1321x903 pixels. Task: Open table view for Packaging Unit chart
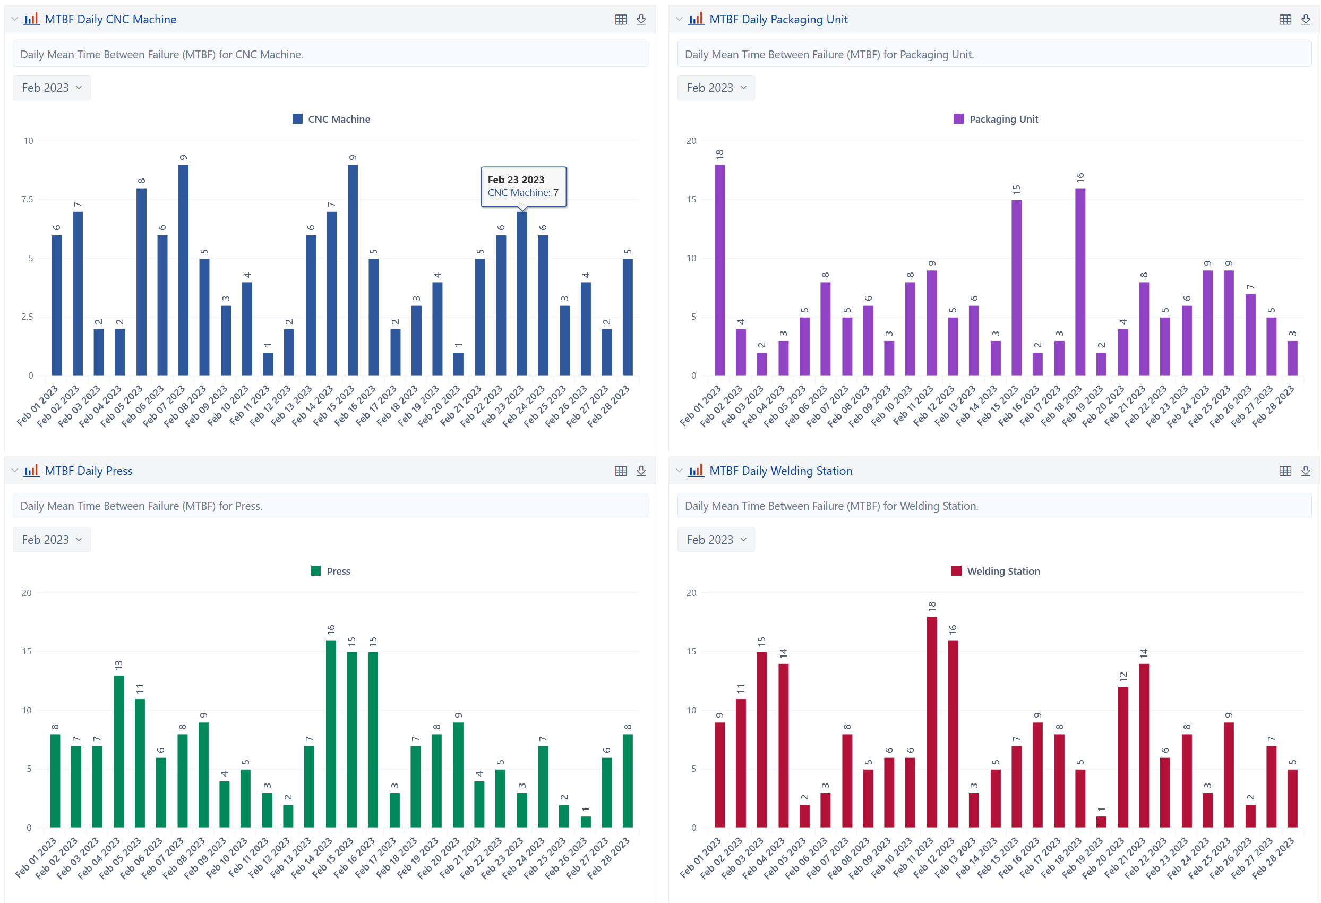pos(1285,19)
